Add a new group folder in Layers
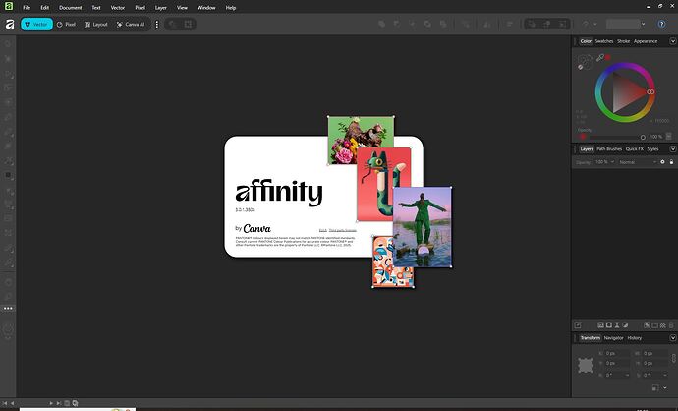 point(654,324)
